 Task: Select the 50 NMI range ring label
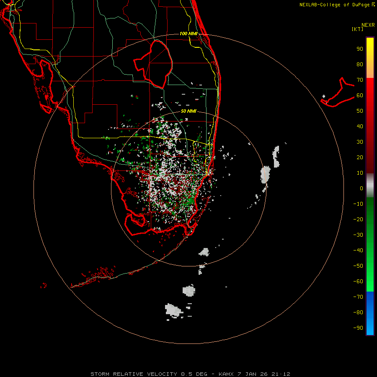click(188, 111)
